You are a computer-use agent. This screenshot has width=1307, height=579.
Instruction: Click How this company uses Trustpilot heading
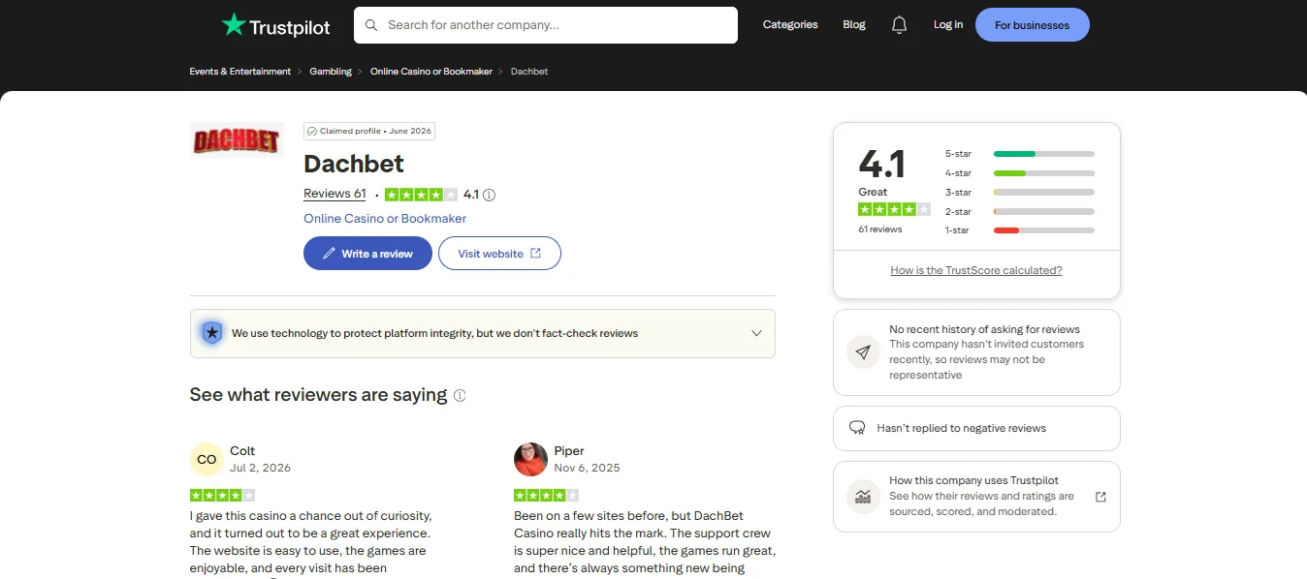click(x=973, y=481)
